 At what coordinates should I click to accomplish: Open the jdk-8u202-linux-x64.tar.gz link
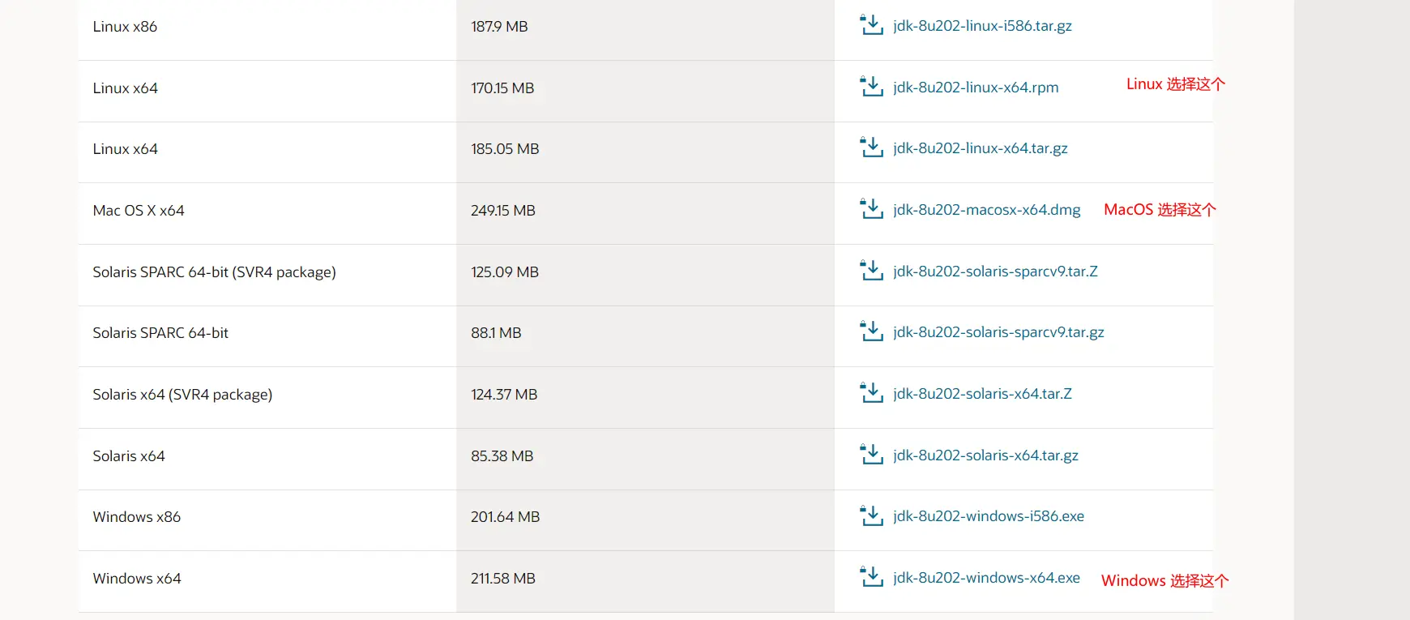[981, 148]
